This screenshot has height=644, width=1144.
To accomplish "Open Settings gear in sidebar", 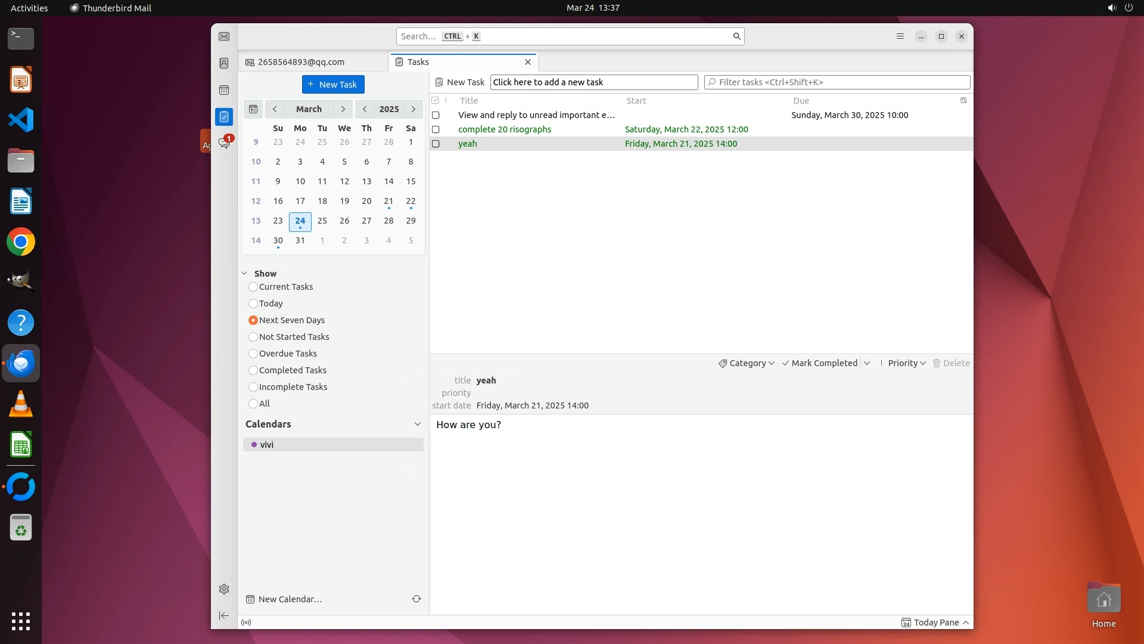I will 224,589.
